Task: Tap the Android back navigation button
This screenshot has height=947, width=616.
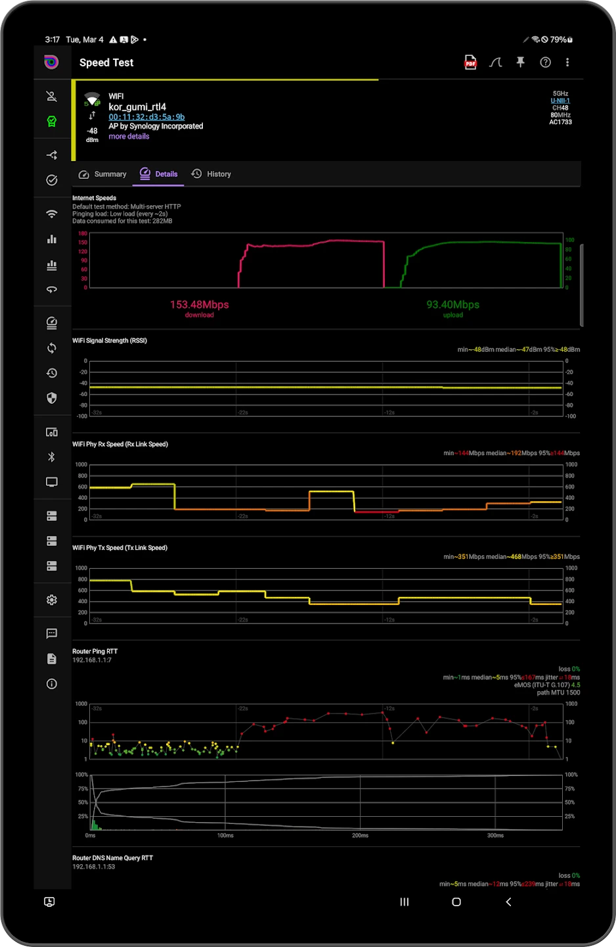Action: pos(508,902)
